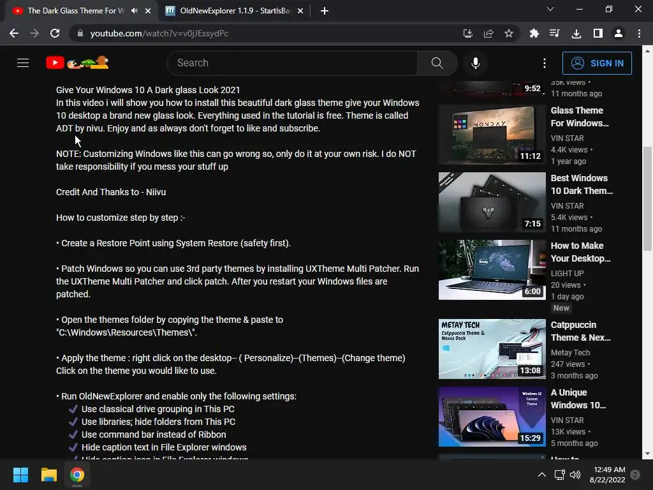The width and height of the screenshot is (653, 490).
Task: Open Catppuccin Theme & Nexus thumbnail
Action: (x=492, y=349)
